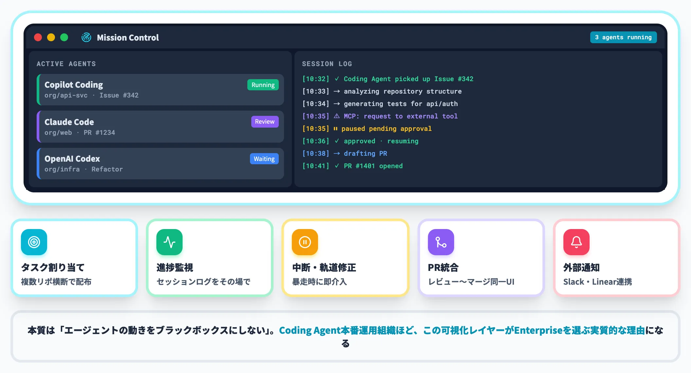This screenshot has height=373, width=691.
Task: Click the arrow beside drafting PR log entry
Action: (x=337, y=153)
